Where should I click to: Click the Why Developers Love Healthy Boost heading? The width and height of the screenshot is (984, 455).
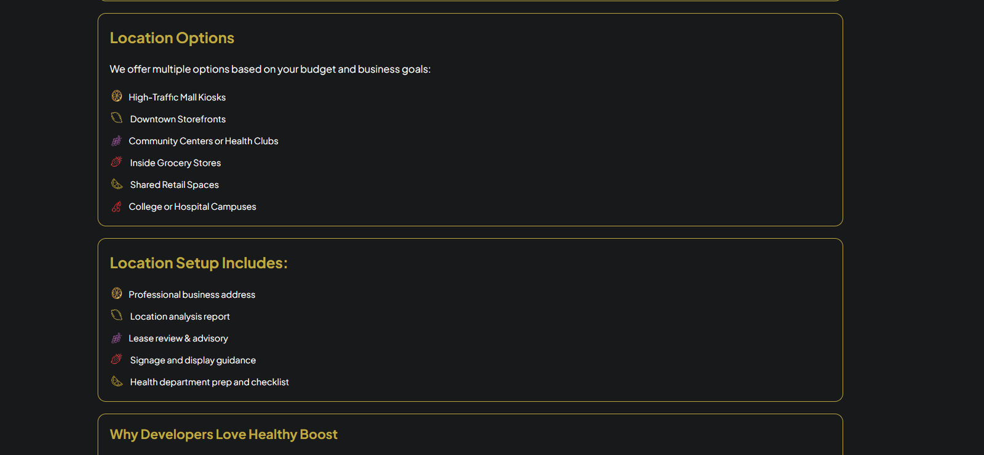tap(224, 435)
